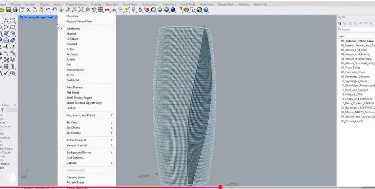Click the Print icon in toolbar
Image resolution: width=375 pixels, height=189 pixels.
coord(15,10)
